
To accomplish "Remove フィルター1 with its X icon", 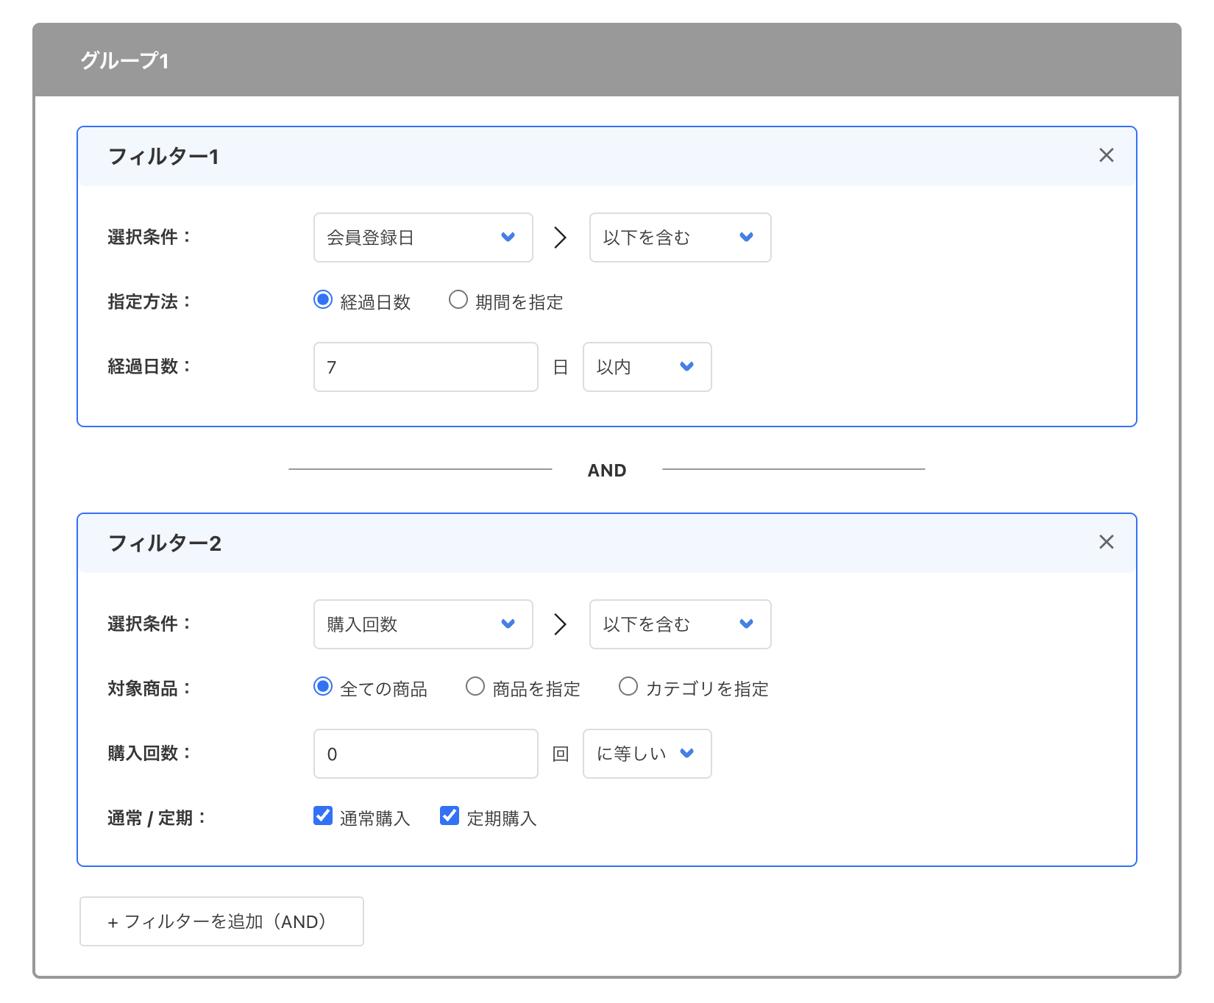I will [1107, 155].
